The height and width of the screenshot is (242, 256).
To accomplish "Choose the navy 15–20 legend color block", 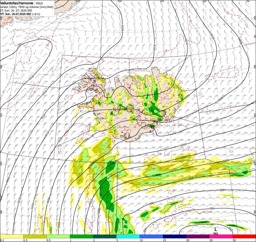I will [175, 236].
